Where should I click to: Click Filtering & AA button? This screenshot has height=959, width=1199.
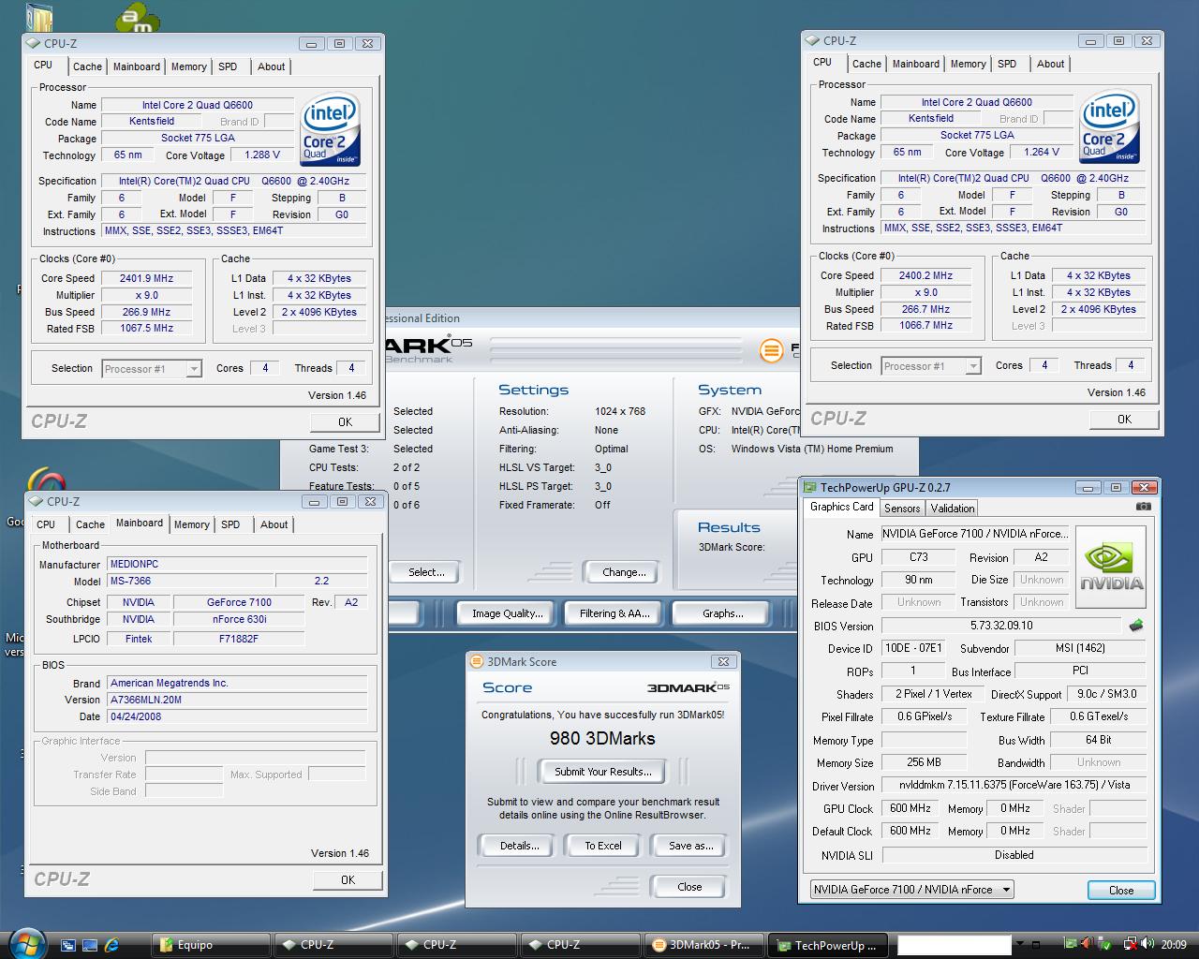(614, 613)
